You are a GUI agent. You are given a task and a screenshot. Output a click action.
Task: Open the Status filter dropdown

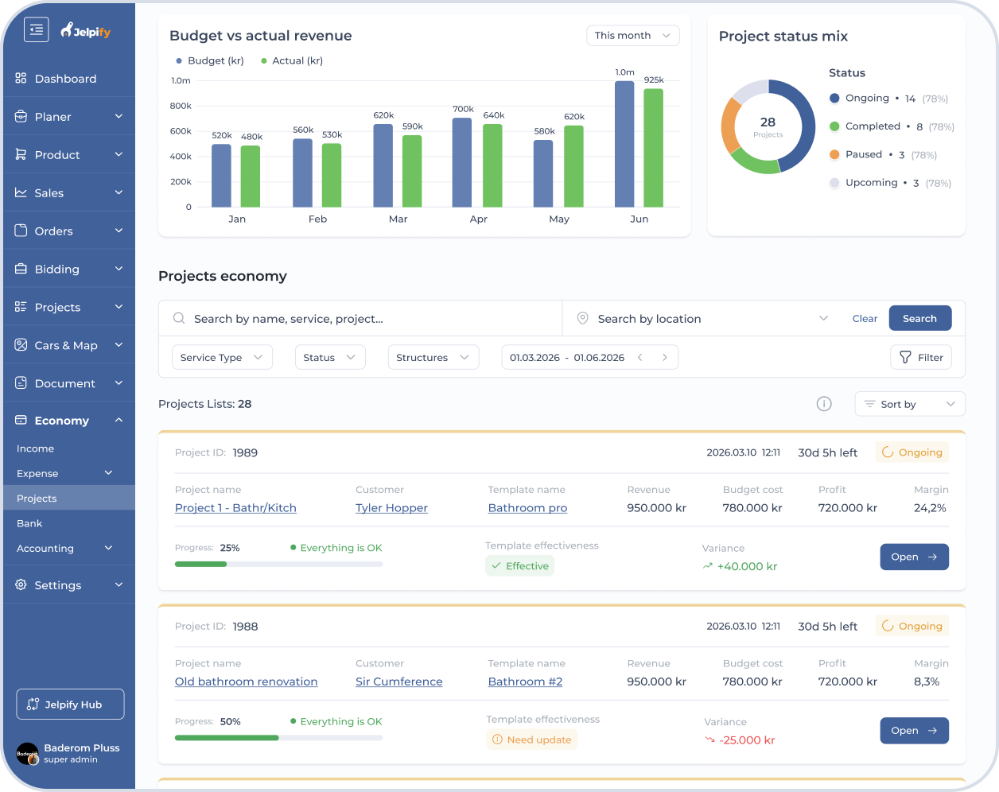(x=330, y=358)
